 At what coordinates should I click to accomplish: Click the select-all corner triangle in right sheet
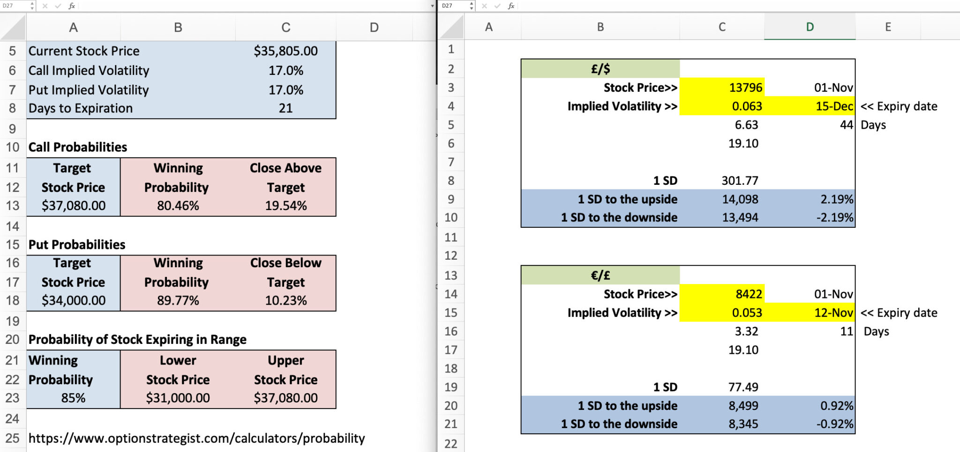[x=452, y=27]
